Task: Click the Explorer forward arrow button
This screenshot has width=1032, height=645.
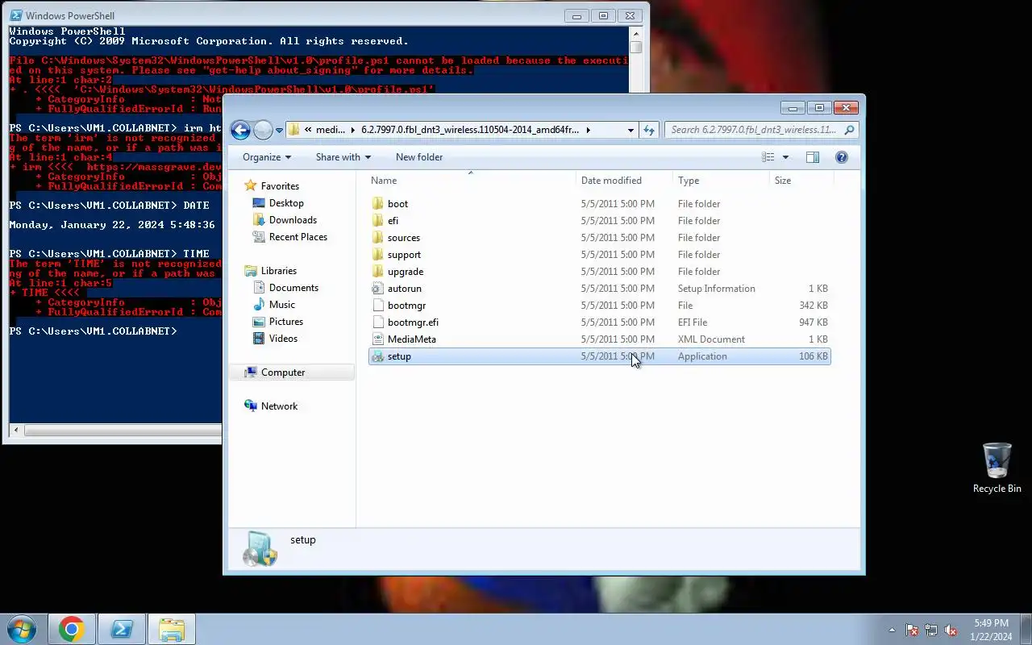Action: click(263, 130)
